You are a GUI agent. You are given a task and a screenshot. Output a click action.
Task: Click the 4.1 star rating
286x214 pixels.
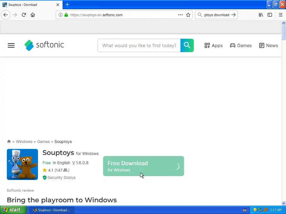[48, 170]
